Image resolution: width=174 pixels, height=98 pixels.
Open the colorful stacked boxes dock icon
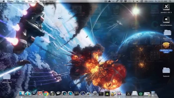pyautogui.click(x=113, y=94)
